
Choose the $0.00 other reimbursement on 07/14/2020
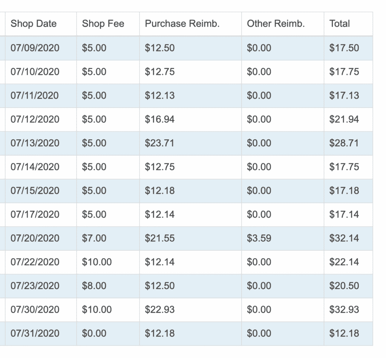point(259,167)
